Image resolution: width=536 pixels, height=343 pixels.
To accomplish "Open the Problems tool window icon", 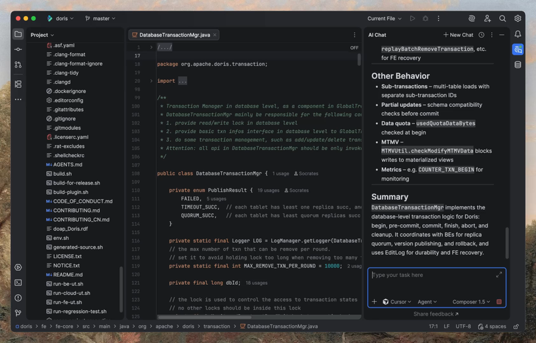I will click(x=18, y=298).
